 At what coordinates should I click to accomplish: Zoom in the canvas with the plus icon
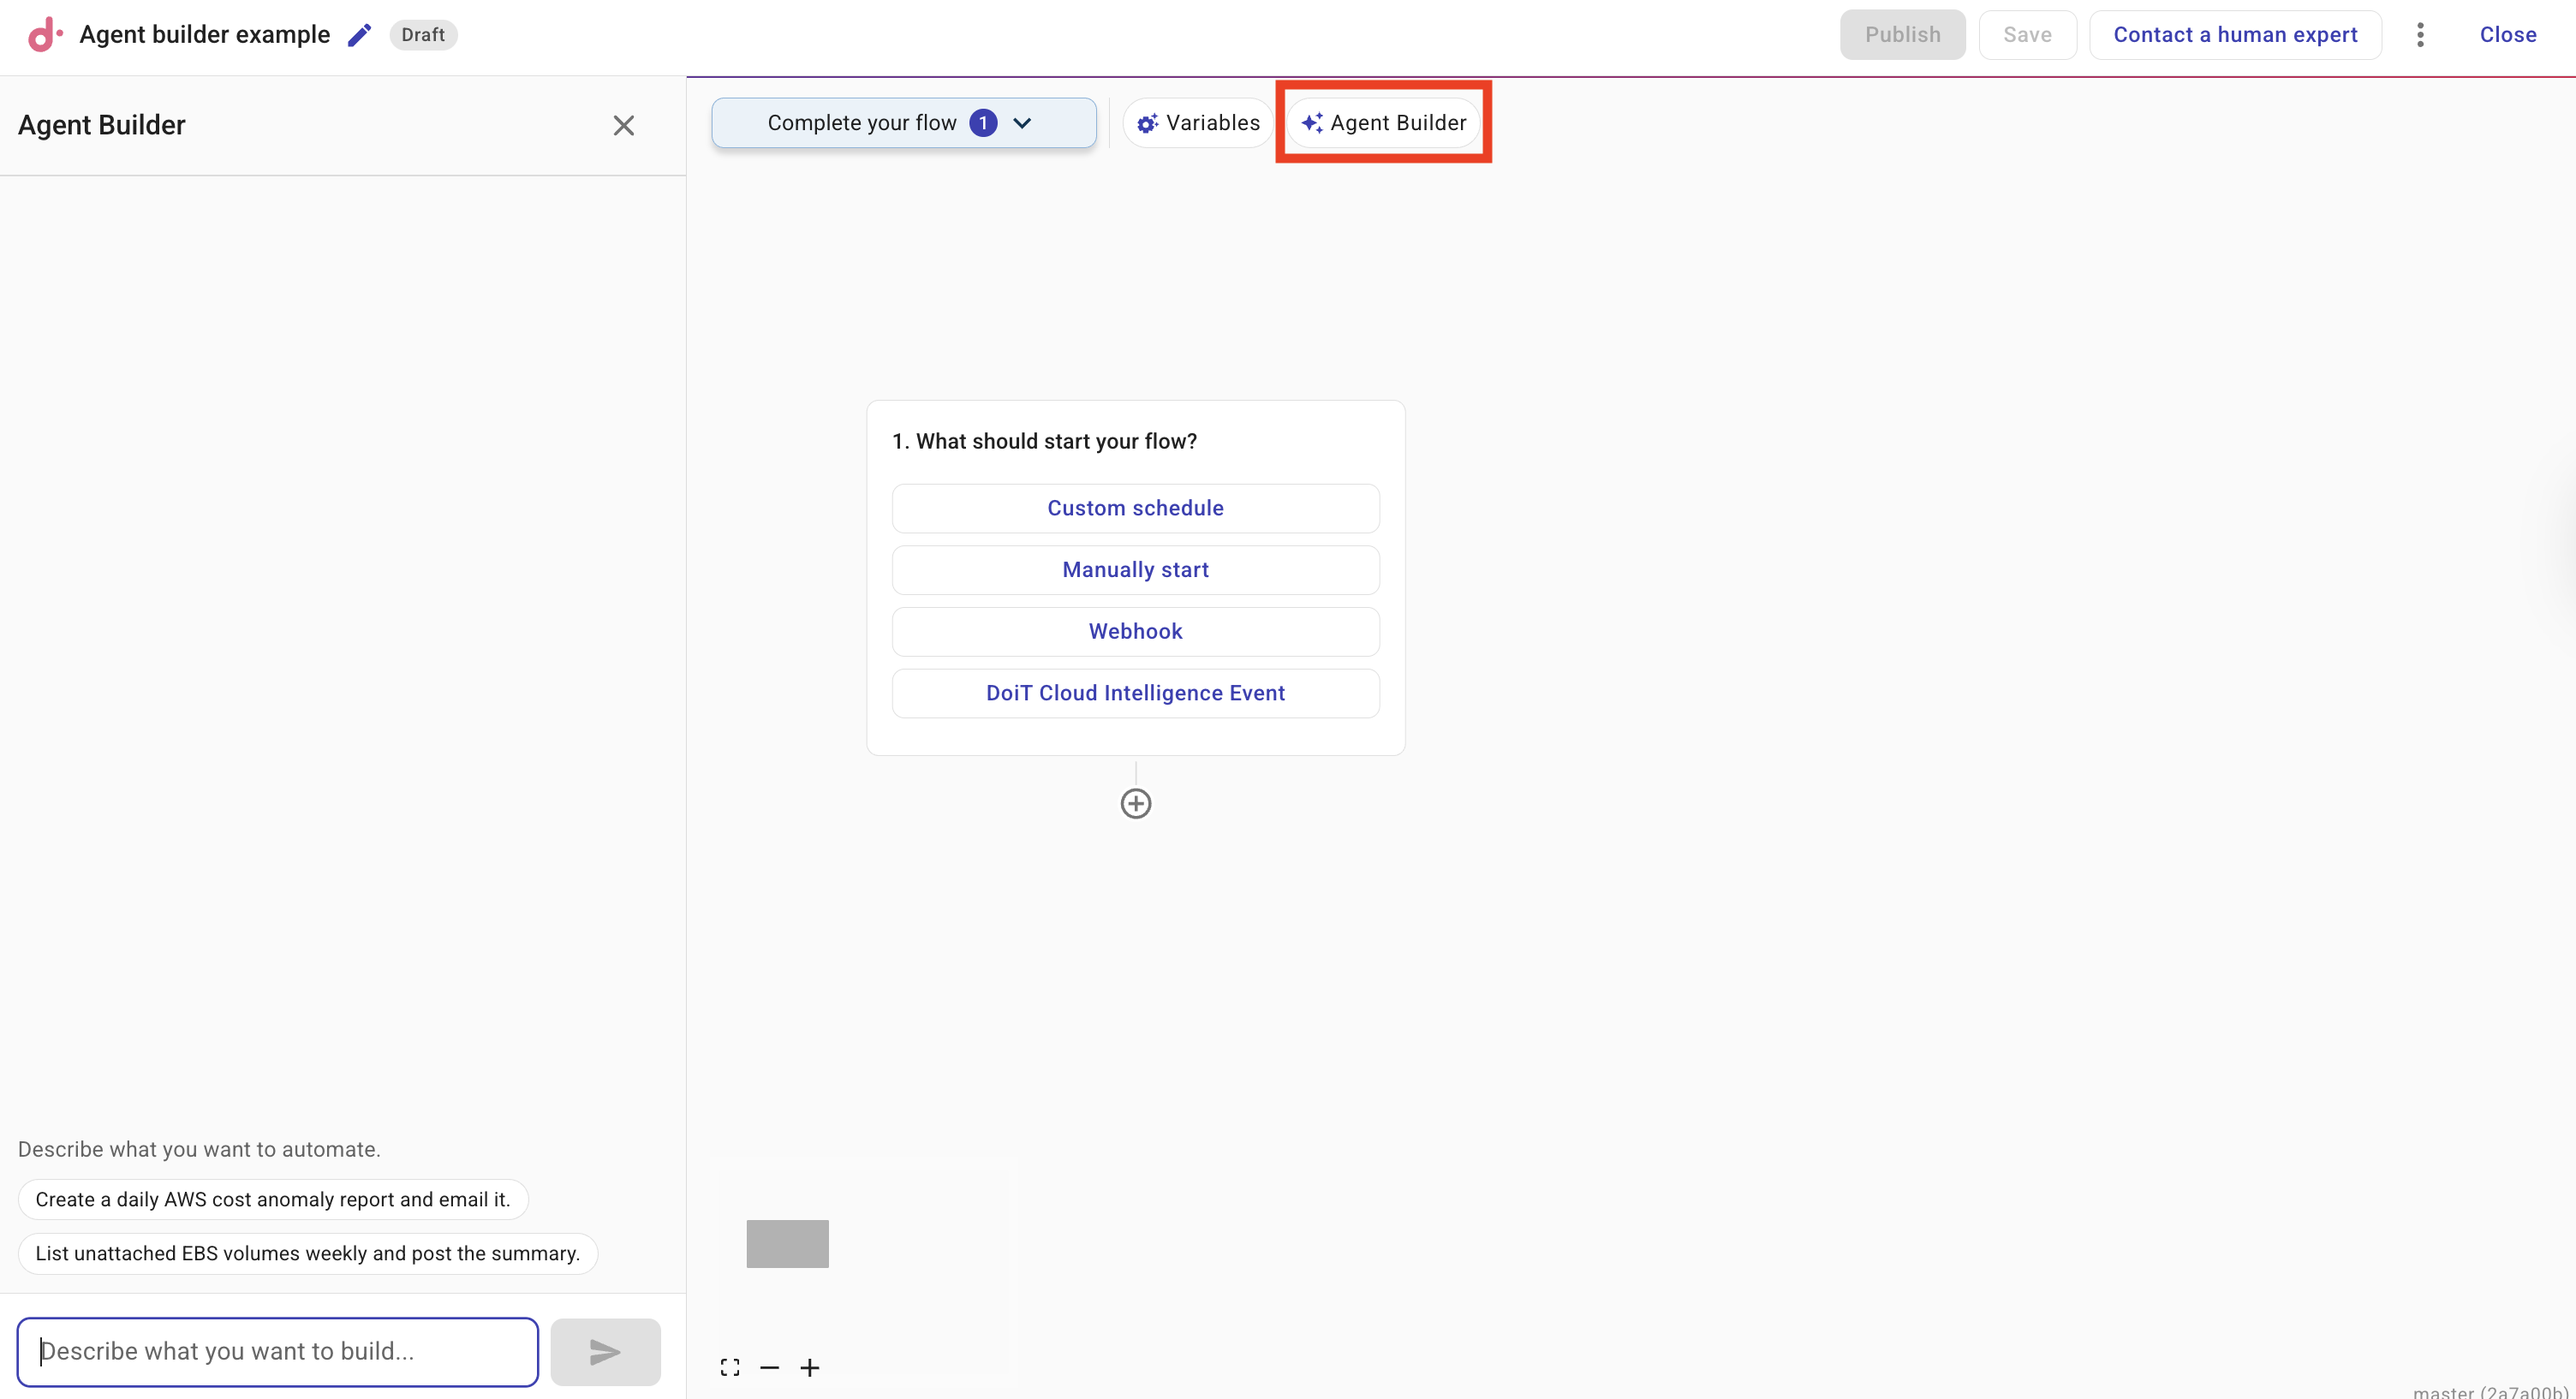[x=810, y=1366]
